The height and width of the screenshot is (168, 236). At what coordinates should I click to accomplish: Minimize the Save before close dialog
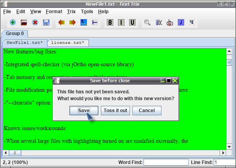pos(163,81)
